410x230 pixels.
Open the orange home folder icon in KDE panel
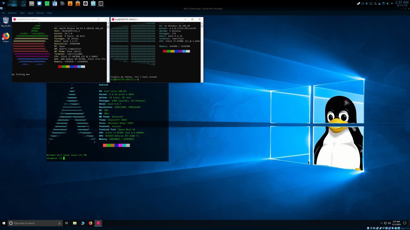click(78, 4)
